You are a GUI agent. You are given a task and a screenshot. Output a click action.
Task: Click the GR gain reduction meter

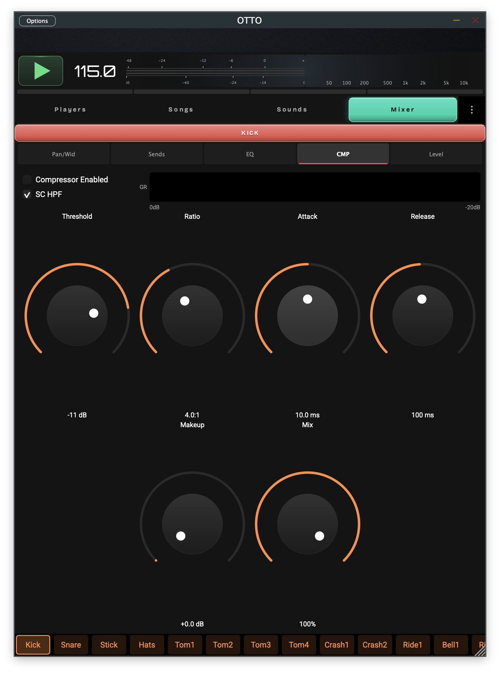tap(315, 187)
